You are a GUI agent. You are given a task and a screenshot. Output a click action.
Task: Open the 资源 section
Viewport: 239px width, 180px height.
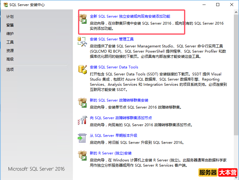click(x=10, y=50)
